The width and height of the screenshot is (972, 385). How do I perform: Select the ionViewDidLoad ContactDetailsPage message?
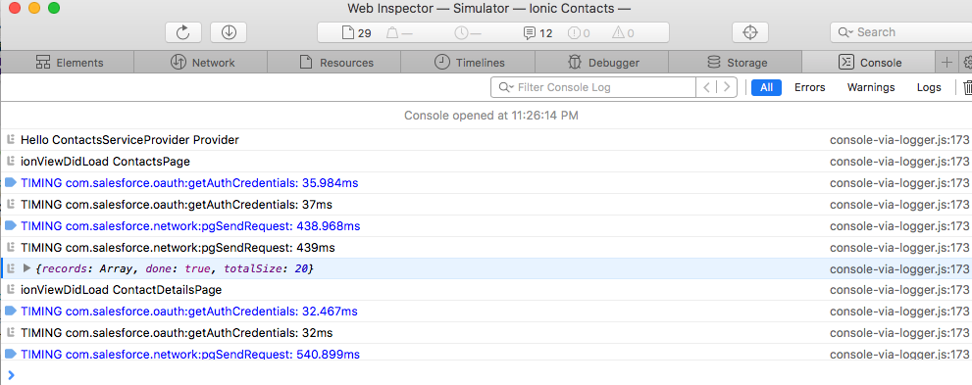point(121,290)
